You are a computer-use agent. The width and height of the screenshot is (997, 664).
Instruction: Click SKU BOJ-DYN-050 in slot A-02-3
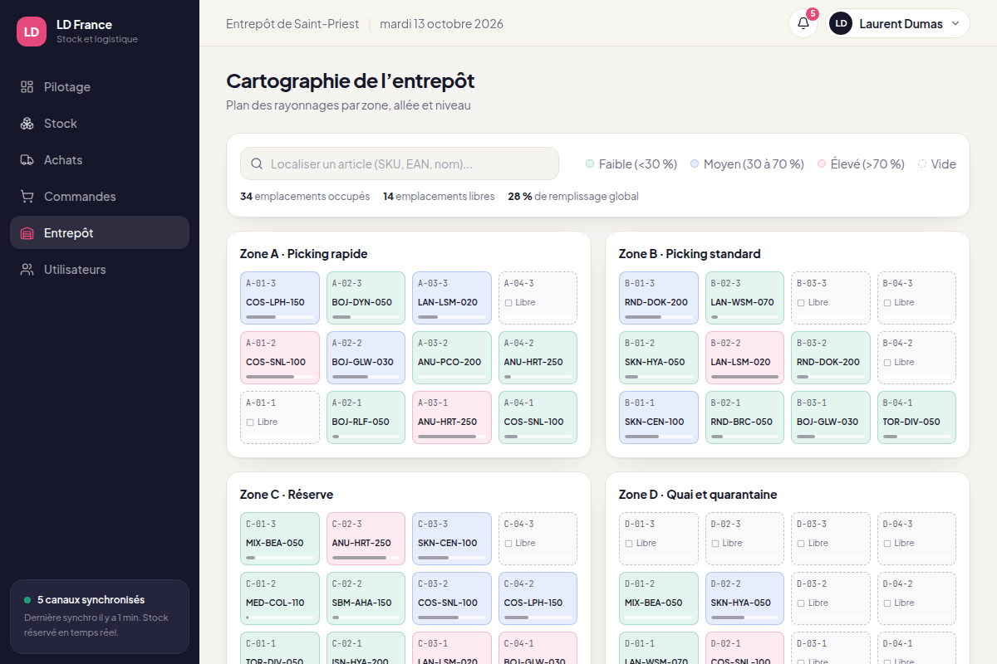pyautogui.click(x=361, y=302)
